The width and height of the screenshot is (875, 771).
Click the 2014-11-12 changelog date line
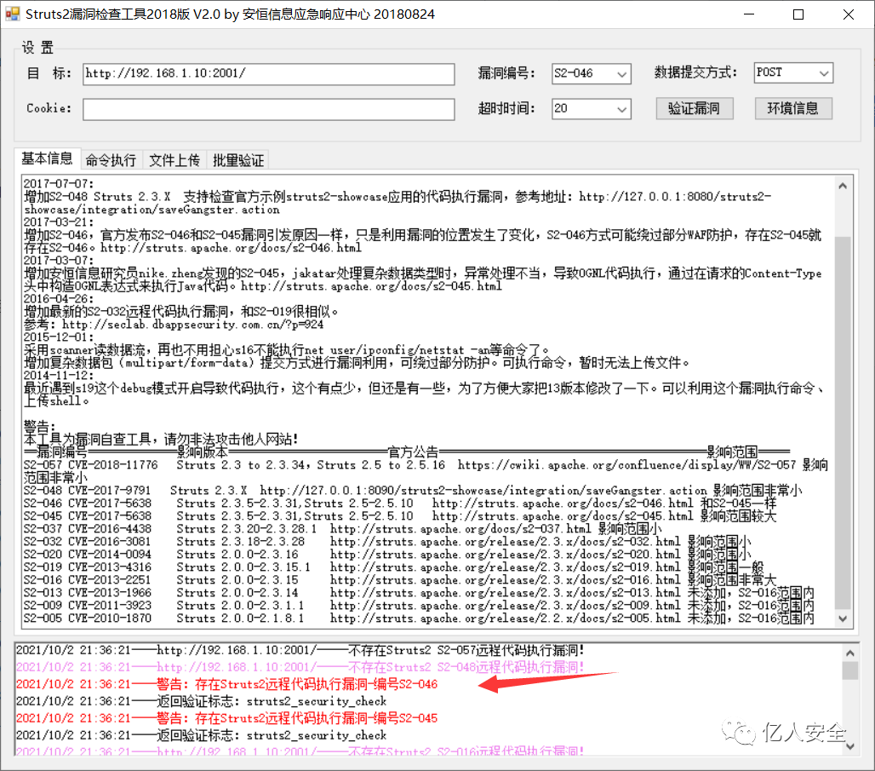[59, 376]
